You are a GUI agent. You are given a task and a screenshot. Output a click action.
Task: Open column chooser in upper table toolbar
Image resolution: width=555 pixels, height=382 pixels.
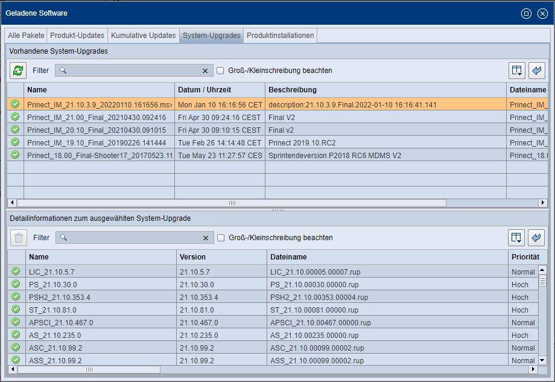(517, 71)
